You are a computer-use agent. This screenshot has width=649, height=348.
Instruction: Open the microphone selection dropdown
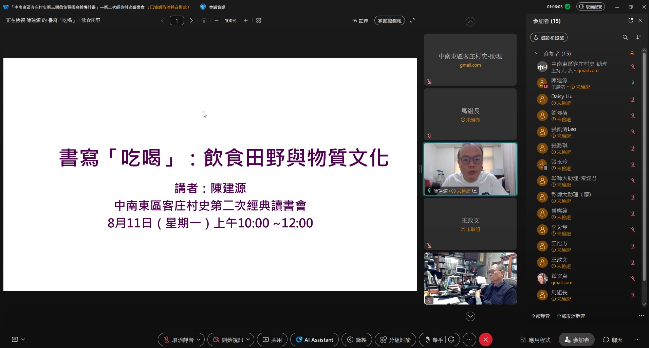199,340
